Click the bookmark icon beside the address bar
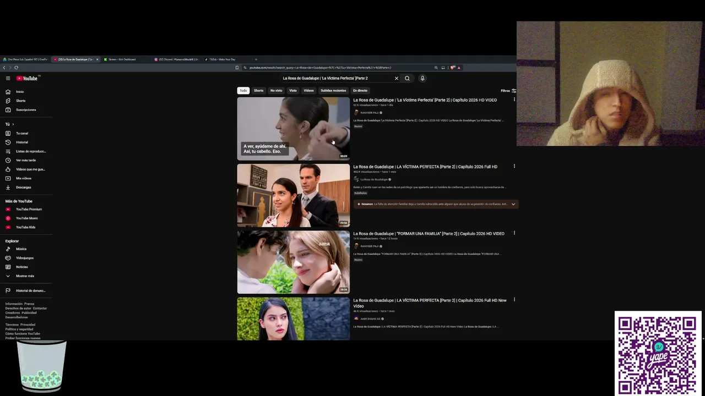 point(237,68)
